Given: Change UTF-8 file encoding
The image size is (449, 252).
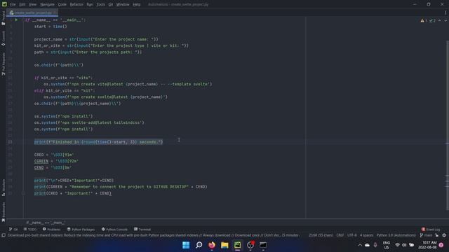Looking at the screenshot, I should click(352, 235).
